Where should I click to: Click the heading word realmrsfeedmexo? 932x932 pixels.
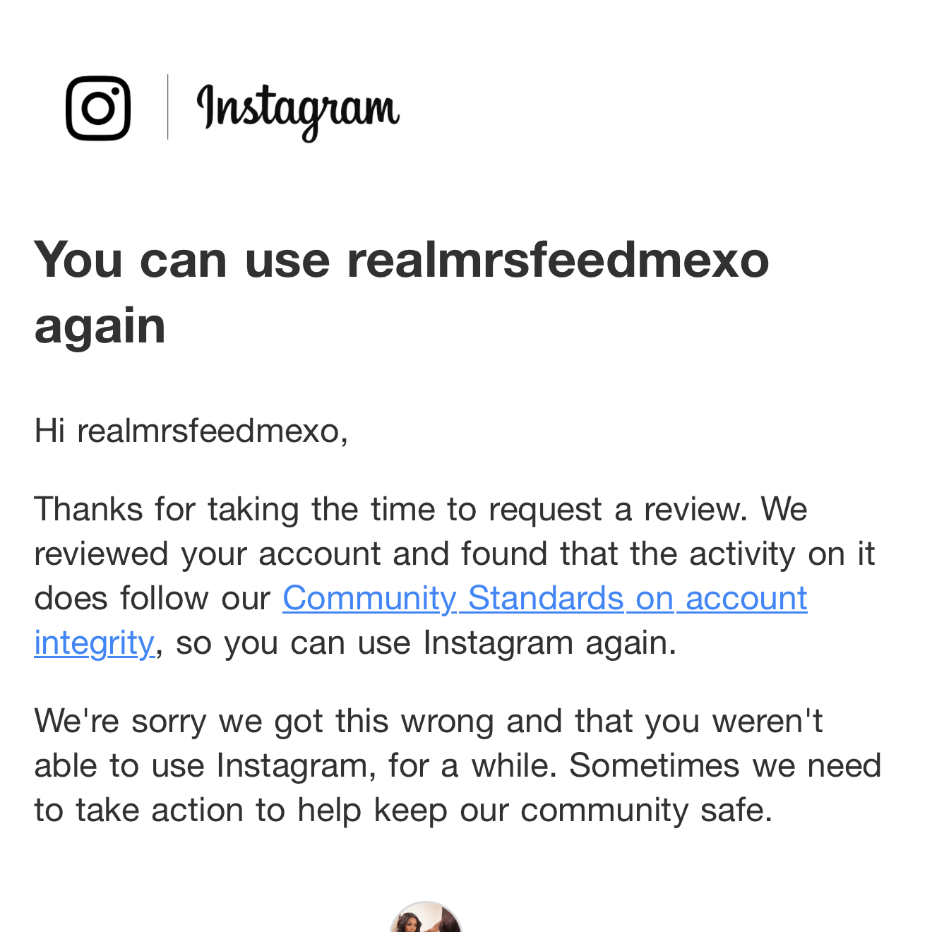558,261
